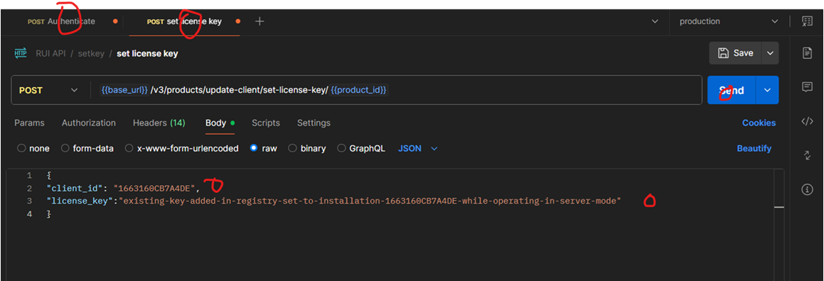Open the setkey folder breadcrumb

(92, 53)
